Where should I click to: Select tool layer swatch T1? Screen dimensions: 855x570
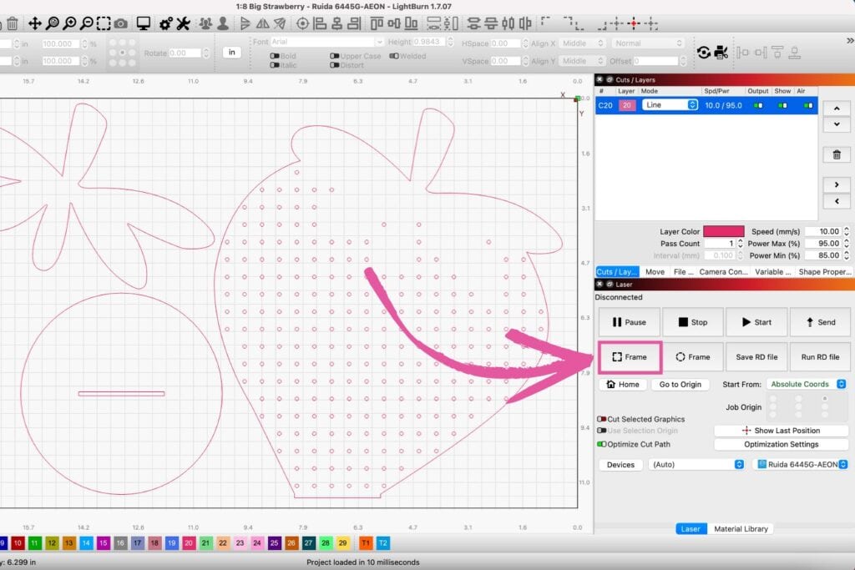(x=366, y=542)
